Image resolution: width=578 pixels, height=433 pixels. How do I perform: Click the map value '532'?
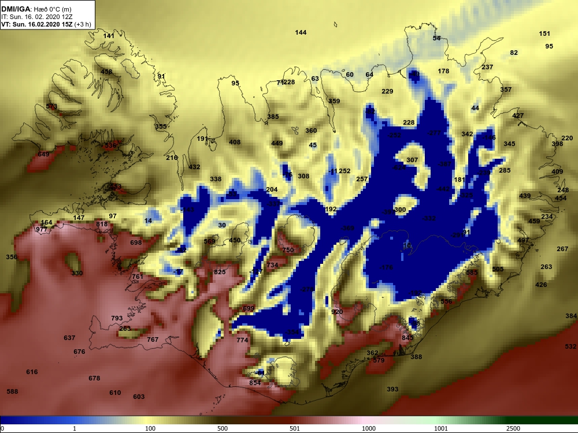pos(570,346)
